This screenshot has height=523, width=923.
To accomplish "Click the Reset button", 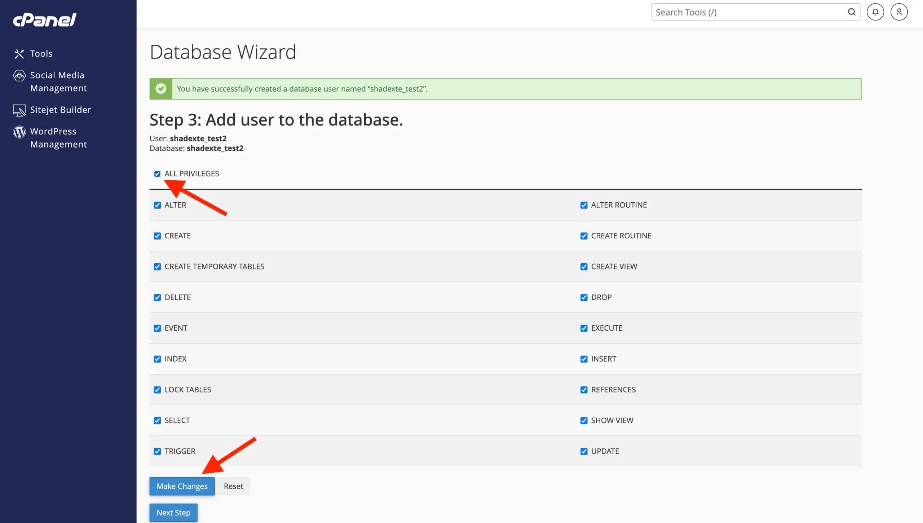I will click(x=233, y=486).
